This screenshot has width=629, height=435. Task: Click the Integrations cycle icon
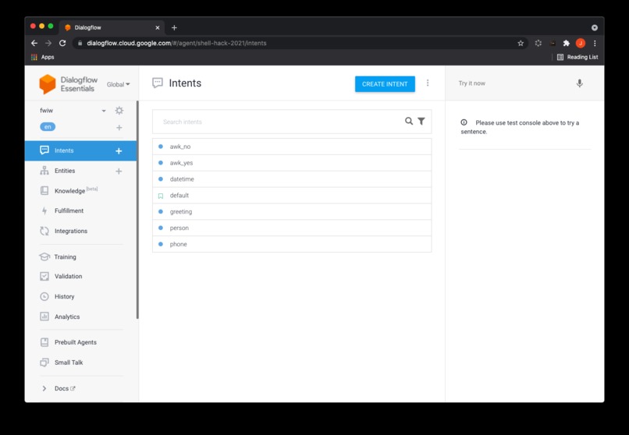pos(44,231)
